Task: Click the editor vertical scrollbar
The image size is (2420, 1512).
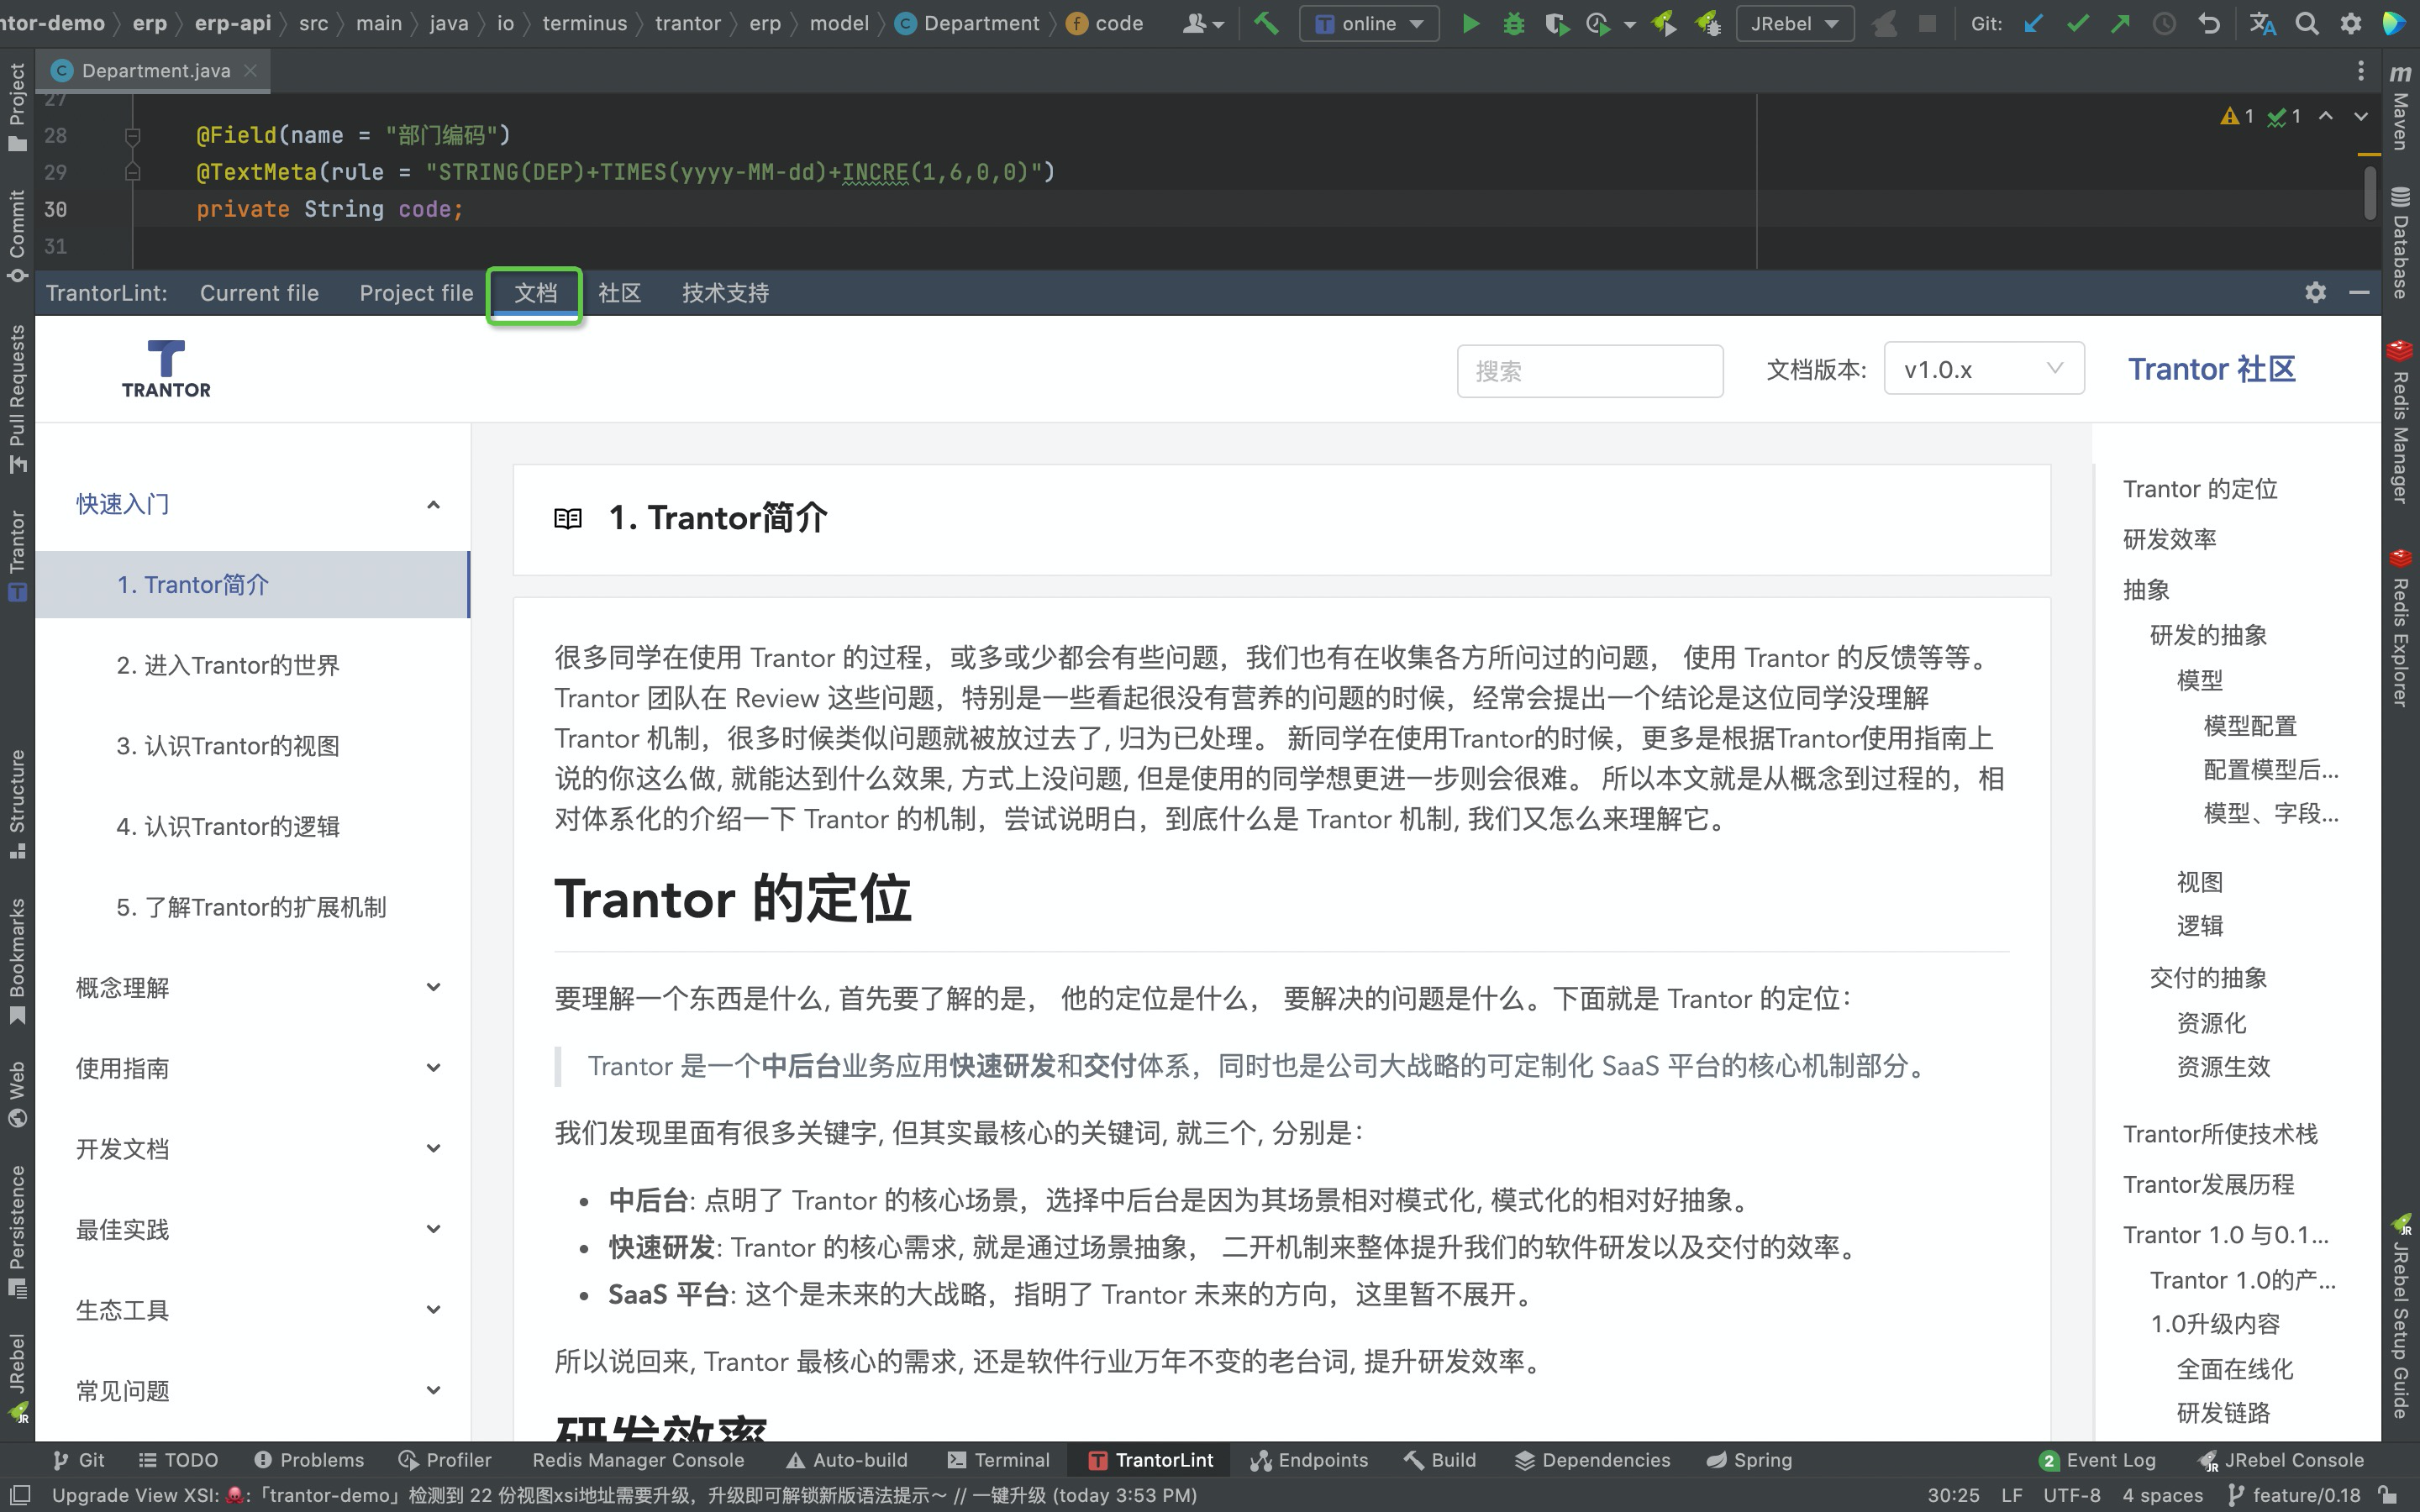Action: [x=2370, y=192]
